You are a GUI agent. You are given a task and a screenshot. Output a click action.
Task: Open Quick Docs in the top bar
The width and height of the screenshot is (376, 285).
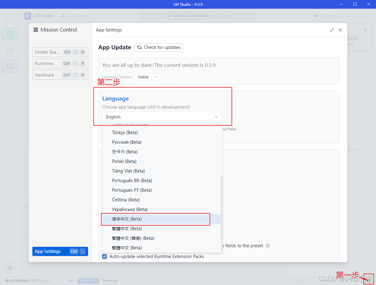pos(358,16)
